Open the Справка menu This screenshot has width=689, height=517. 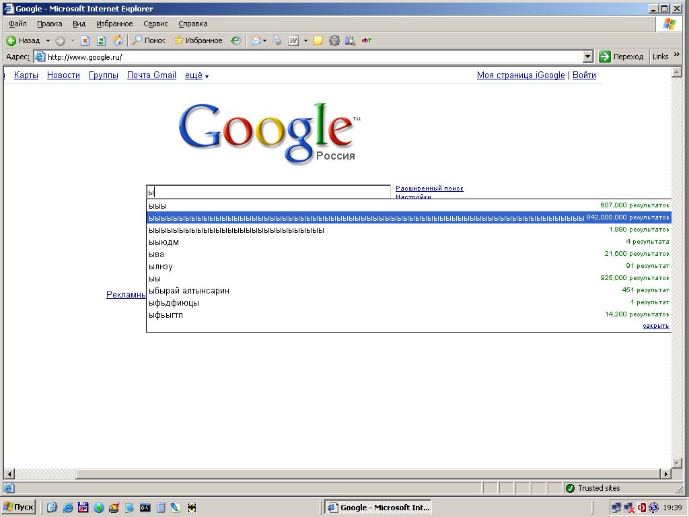(193, 24)
